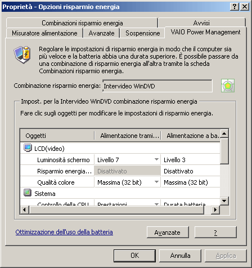Open the Misuratore alimentazione tab
The width and height of the screenshot is (252, 268).
44,33
